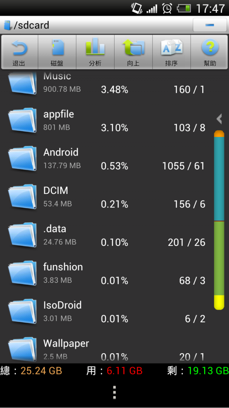The image size is (229, 408).
Task: Open the three-dot overflow menu at the bottom
Action: tap(114, 392)
